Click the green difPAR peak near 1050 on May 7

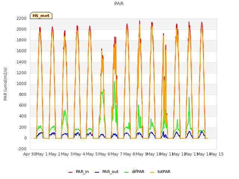(115, 82)
